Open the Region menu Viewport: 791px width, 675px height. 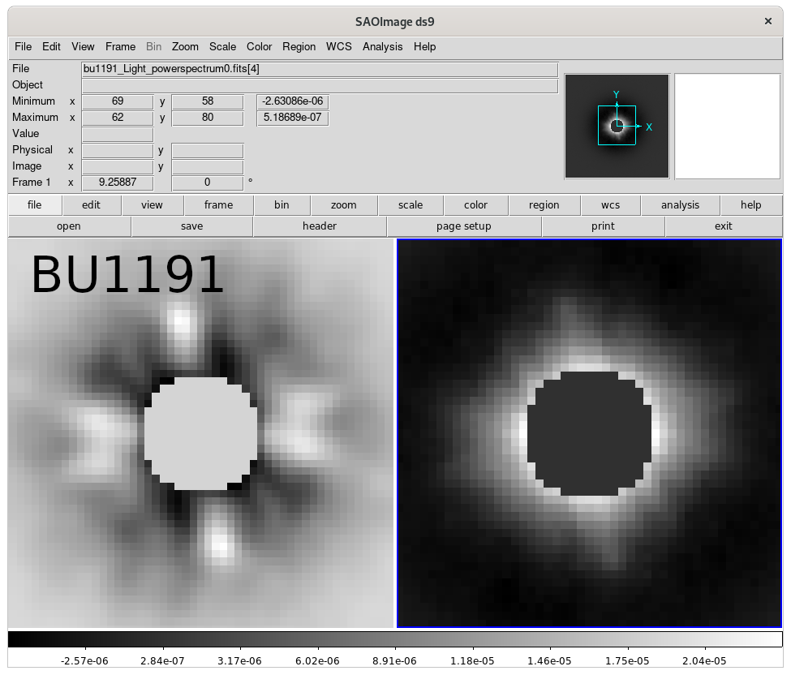click(299, 46)
